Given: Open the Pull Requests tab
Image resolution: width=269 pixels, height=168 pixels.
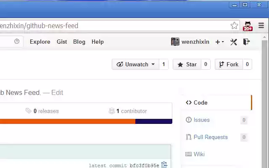Looking at the screenshot, I should point(211,137).
